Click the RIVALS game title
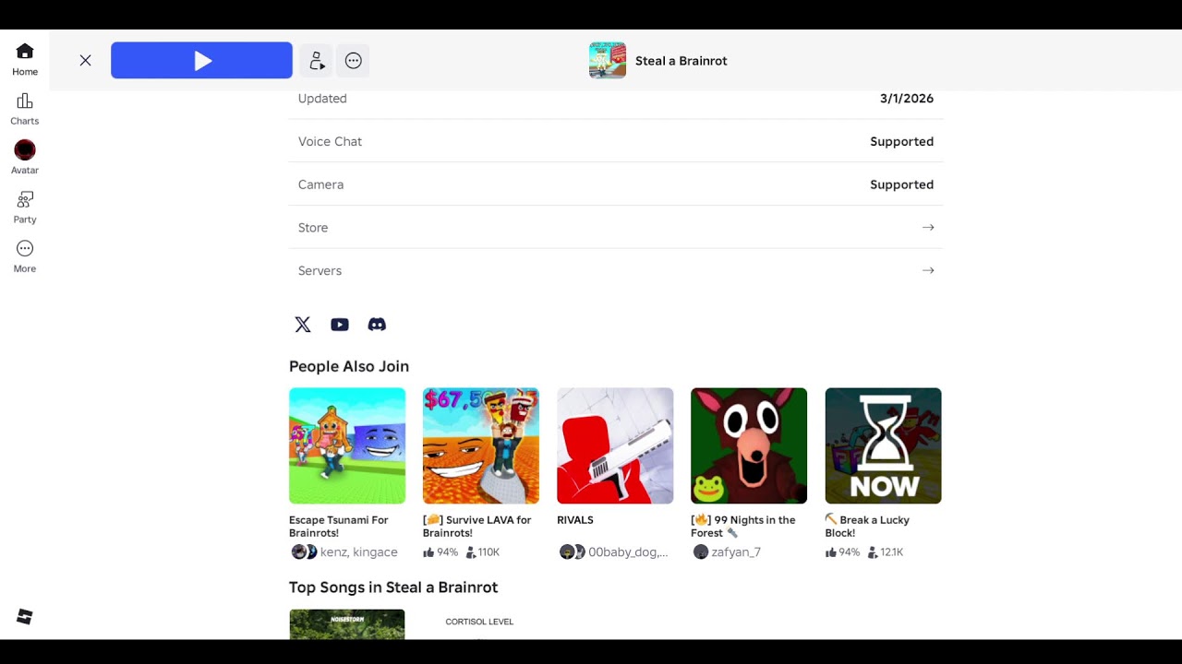1182x664 pixels. pyautogui.click(x=575, y=520)
